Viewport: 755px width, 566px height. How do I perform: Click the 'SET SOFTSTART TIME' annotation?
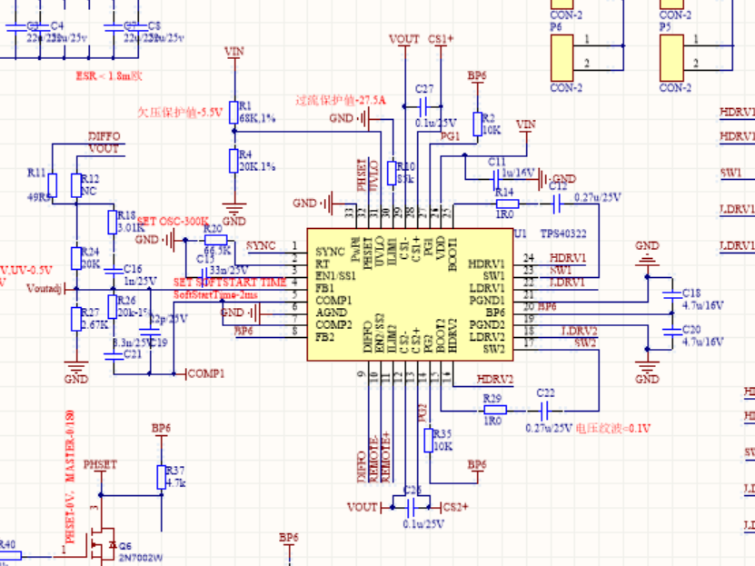tap(230, 282)
